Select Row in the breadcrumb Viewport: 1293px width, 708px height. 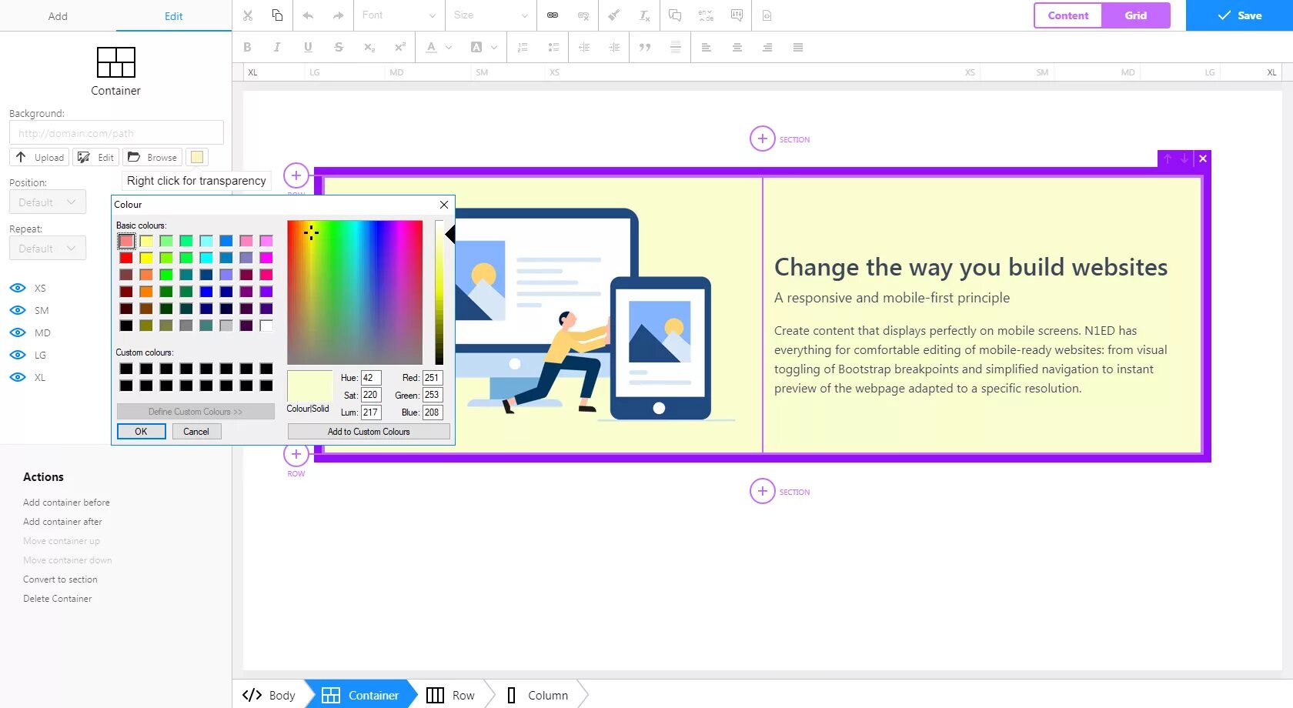click(451, 695)
